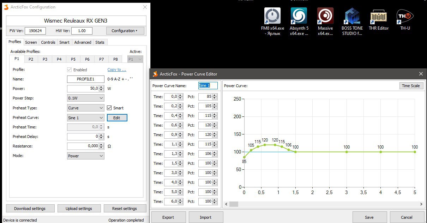Adjust the Preheat Delay spinner arrows
Image resolution: width=427 pixels, height=223 pixels.
click(x=102, y=137)
